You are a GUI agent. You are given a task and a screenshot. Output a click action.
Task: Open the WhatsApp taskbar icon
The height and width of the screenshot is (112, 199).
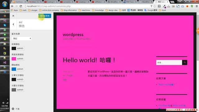click(5, 30)
